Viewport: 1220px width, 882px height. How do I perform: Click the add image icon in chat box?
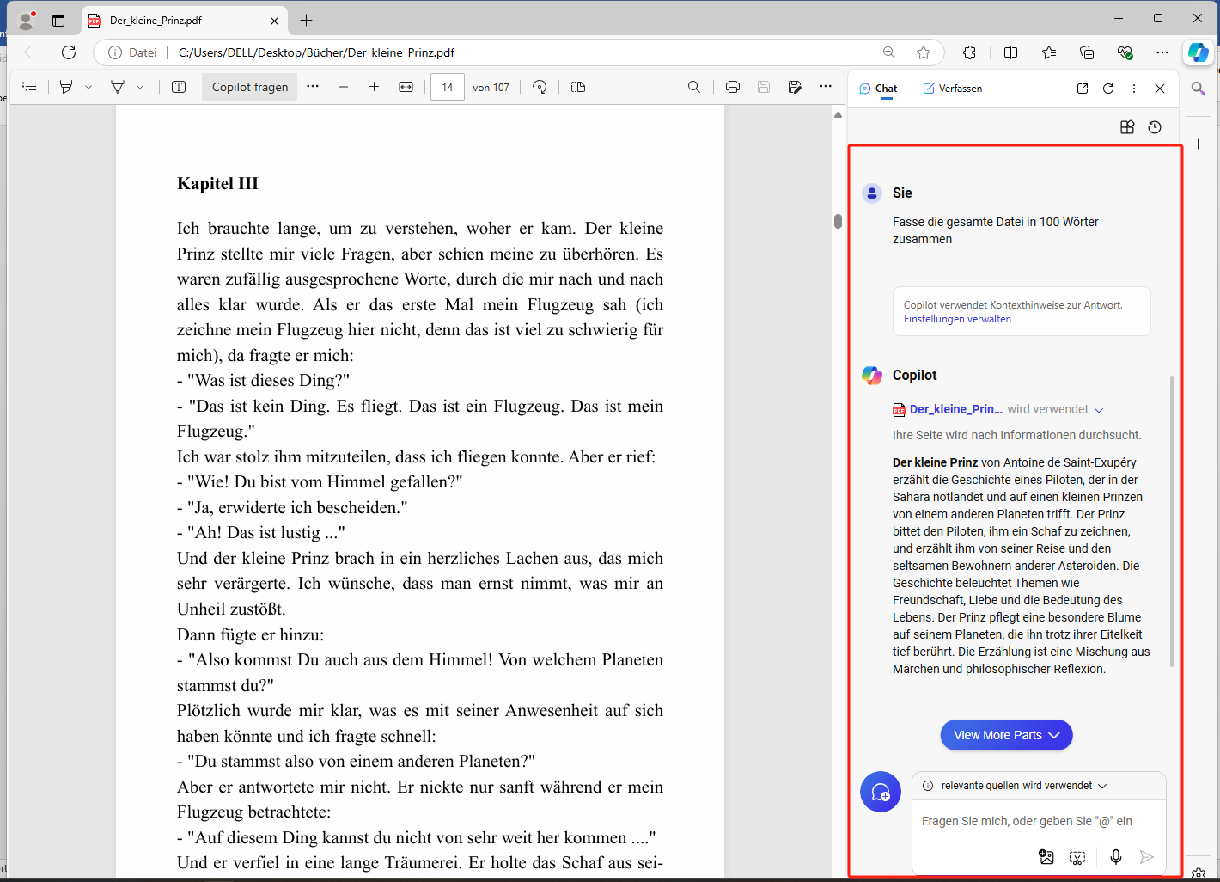click(x=1046, y=856)
